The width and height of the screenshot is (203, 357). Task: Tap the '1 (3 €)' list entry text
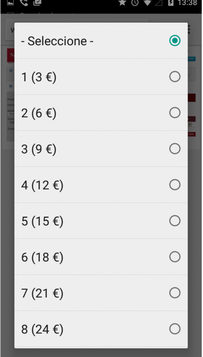click(x=39, y=77)
